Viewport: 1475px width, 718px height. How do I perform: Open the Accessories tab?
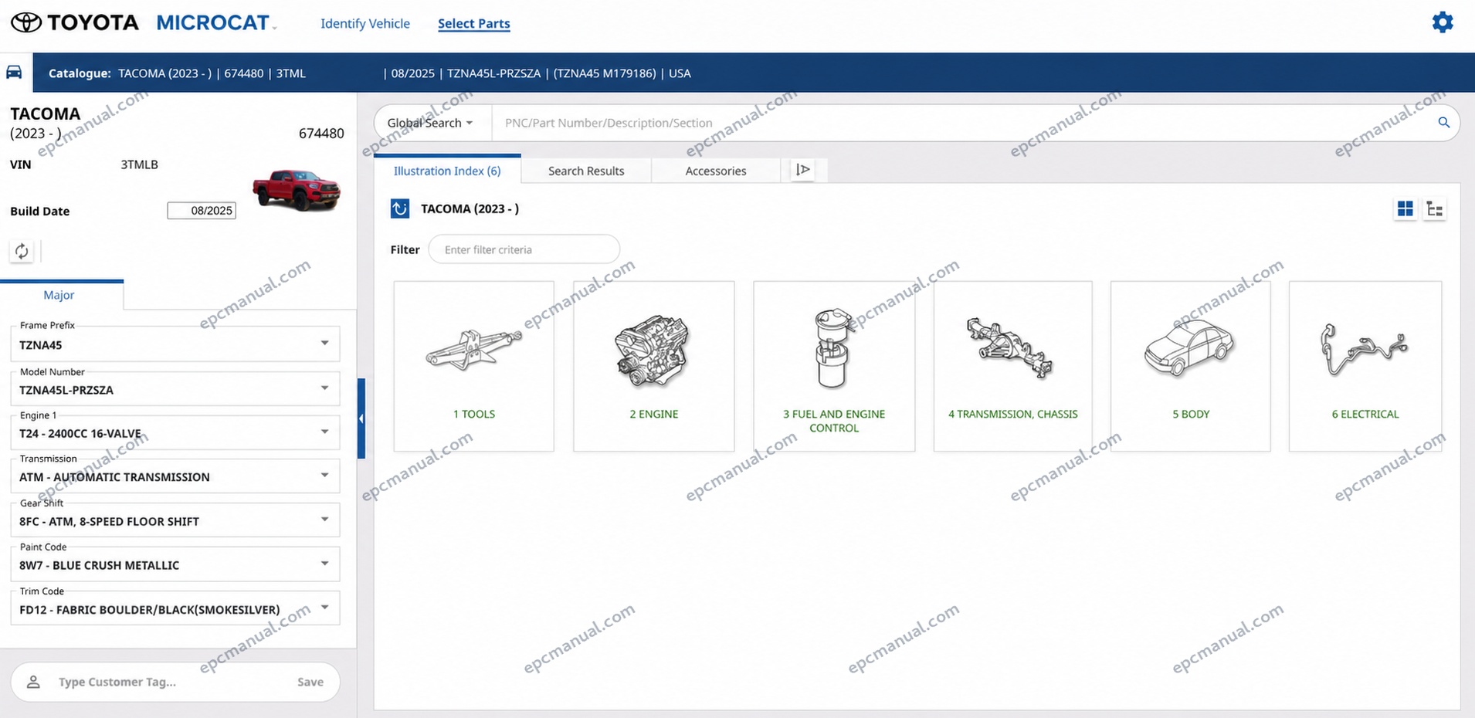[716, 171]
